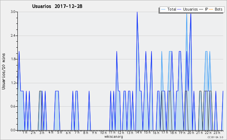The image size is (227, 140).
Task: Click the '4 h' x-axis label
Action: click(x=51, y=132)
